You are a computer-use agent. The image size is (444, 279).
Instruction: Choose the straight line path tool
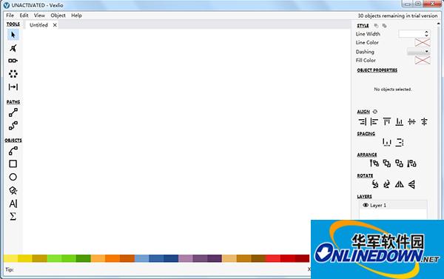13,112
